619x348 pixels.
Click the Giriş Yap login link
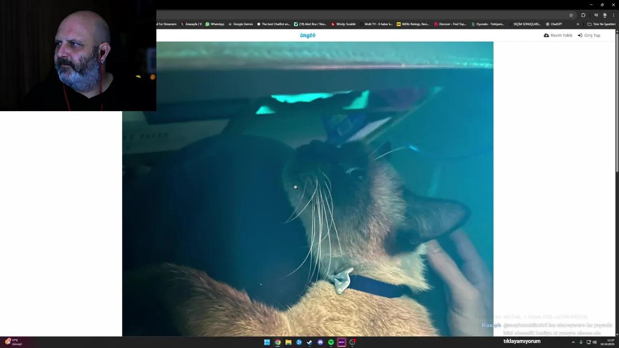[589, 35]
